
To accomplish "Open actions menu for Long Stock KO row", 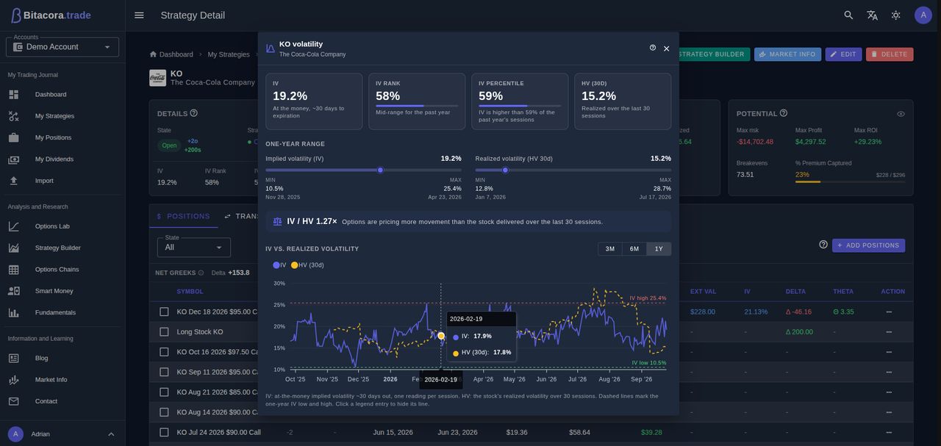I will tap(889, 332).
